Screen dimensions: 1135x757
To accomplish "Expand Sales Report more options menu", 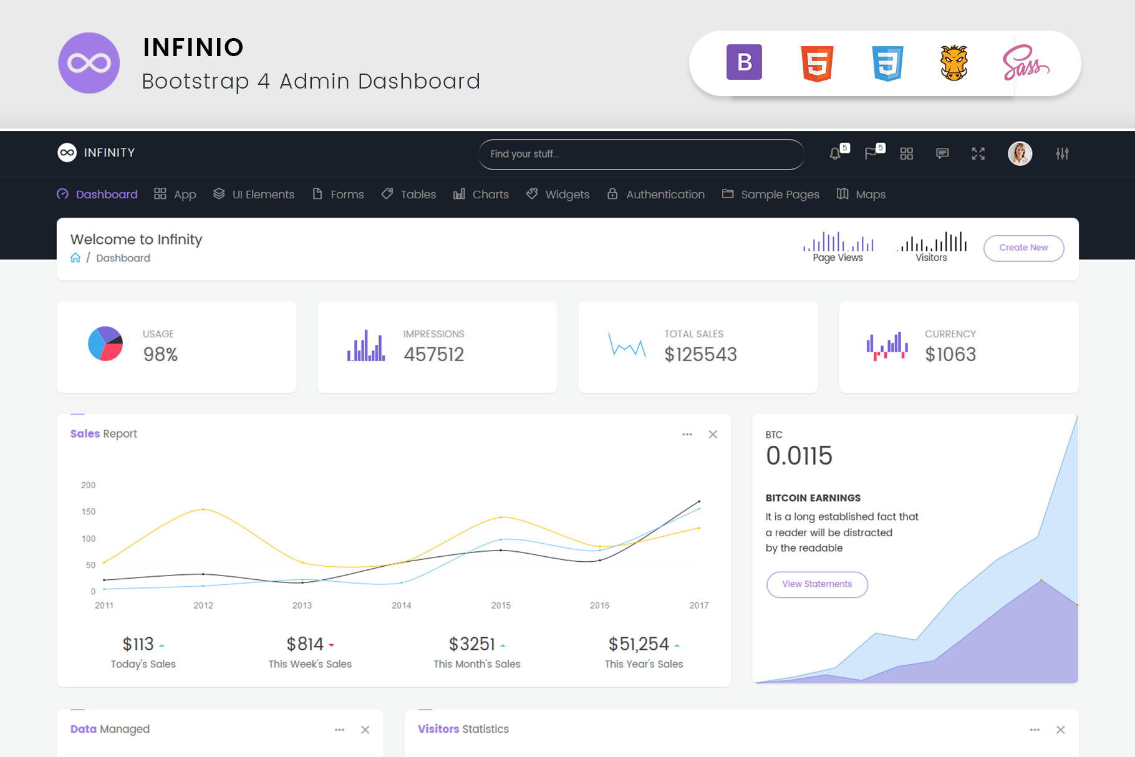I will [x=687, y=435].
